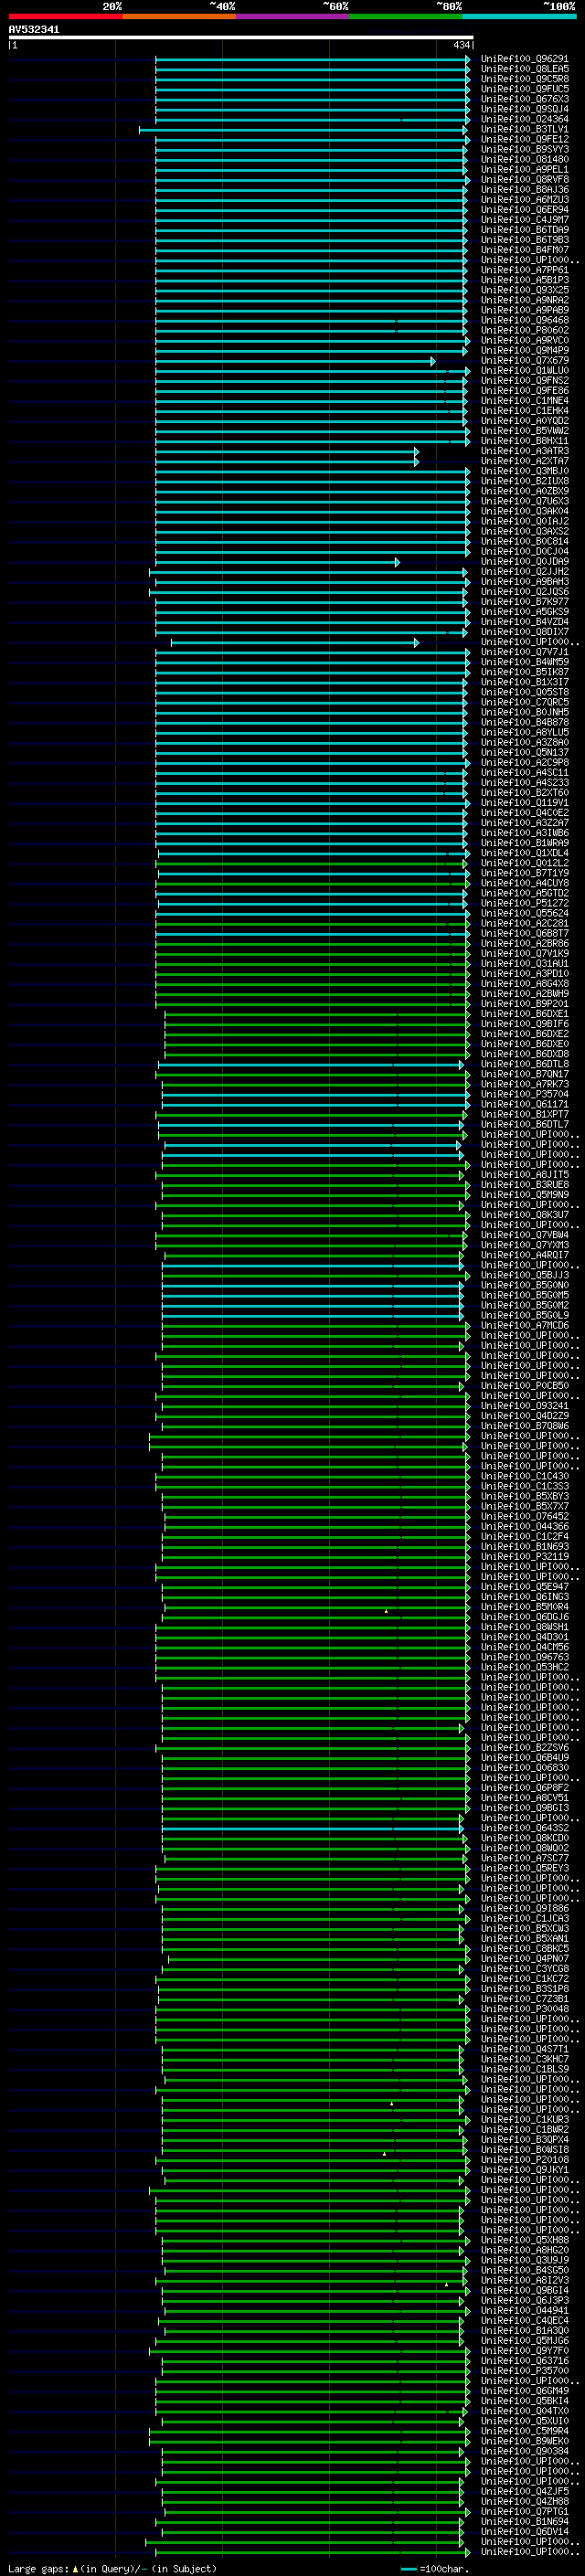Viewport: 585px width, 2576px height.
Task: Choose the UniRef100_A9RVC0 hit
Action: [524, 340]
